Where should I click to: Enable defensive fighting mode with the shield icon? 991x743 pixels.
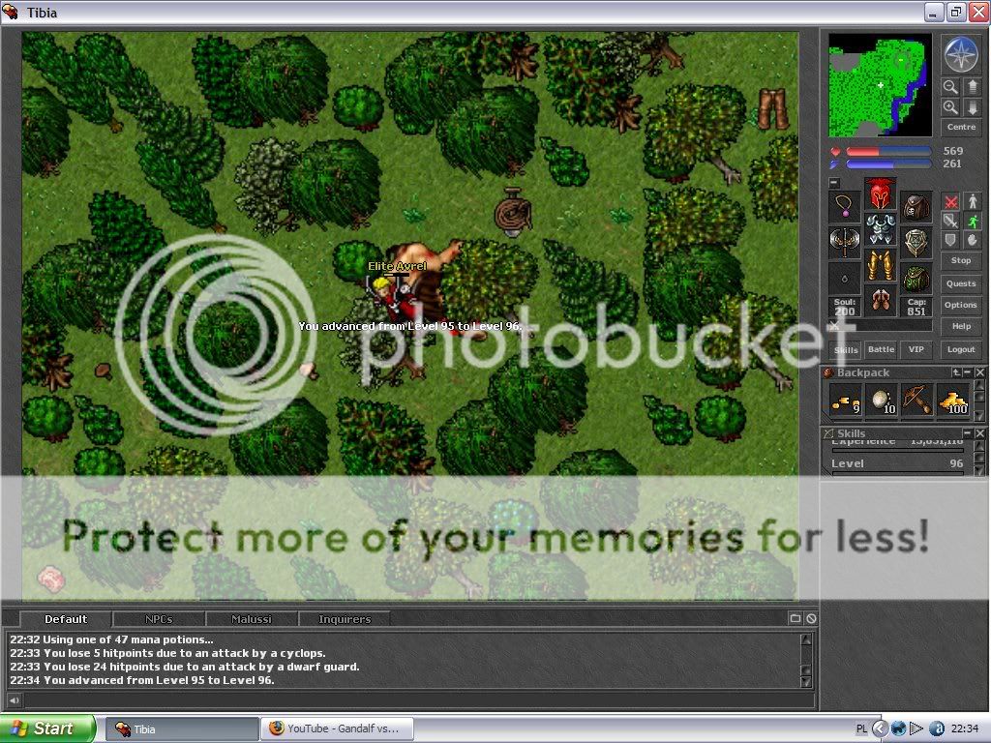pos(950,240)
